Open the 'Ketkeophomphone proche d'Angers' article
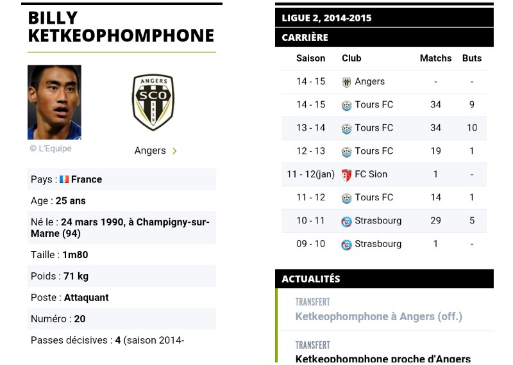Viewport: 513px width, 365px height. tap(383, 359)
